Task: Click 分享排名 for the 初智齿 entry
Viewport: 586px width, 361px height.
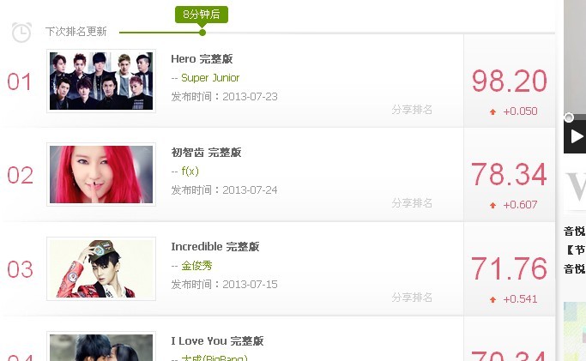Action: coord(412,203)
